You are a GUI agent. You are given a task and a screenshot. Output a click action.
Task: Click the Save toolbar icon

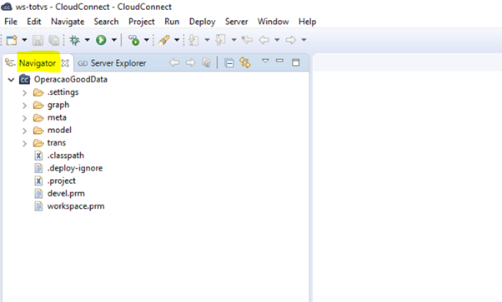point(38,40)
